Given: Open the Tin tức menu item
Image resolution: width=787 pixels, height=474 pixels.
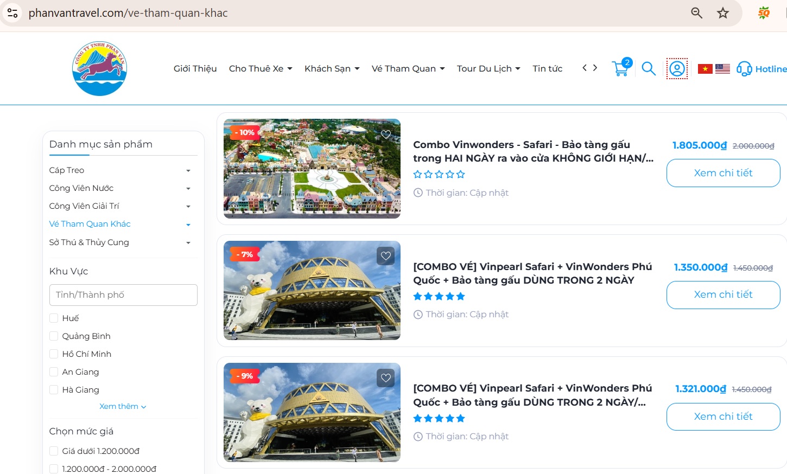Looking at the screenshot, I should [x=547, y=69].
